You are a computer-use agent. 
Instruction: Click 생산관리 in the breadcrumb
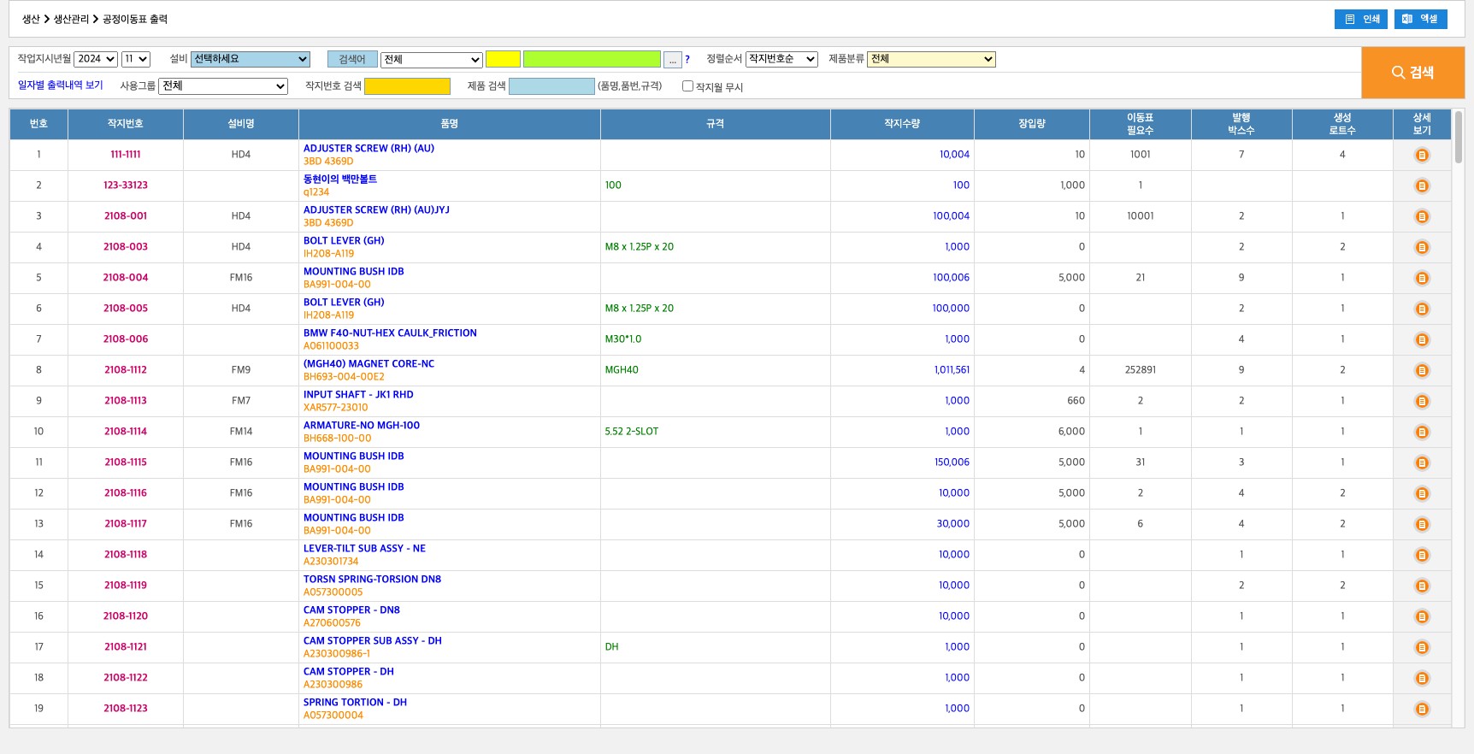coord(71,19)
